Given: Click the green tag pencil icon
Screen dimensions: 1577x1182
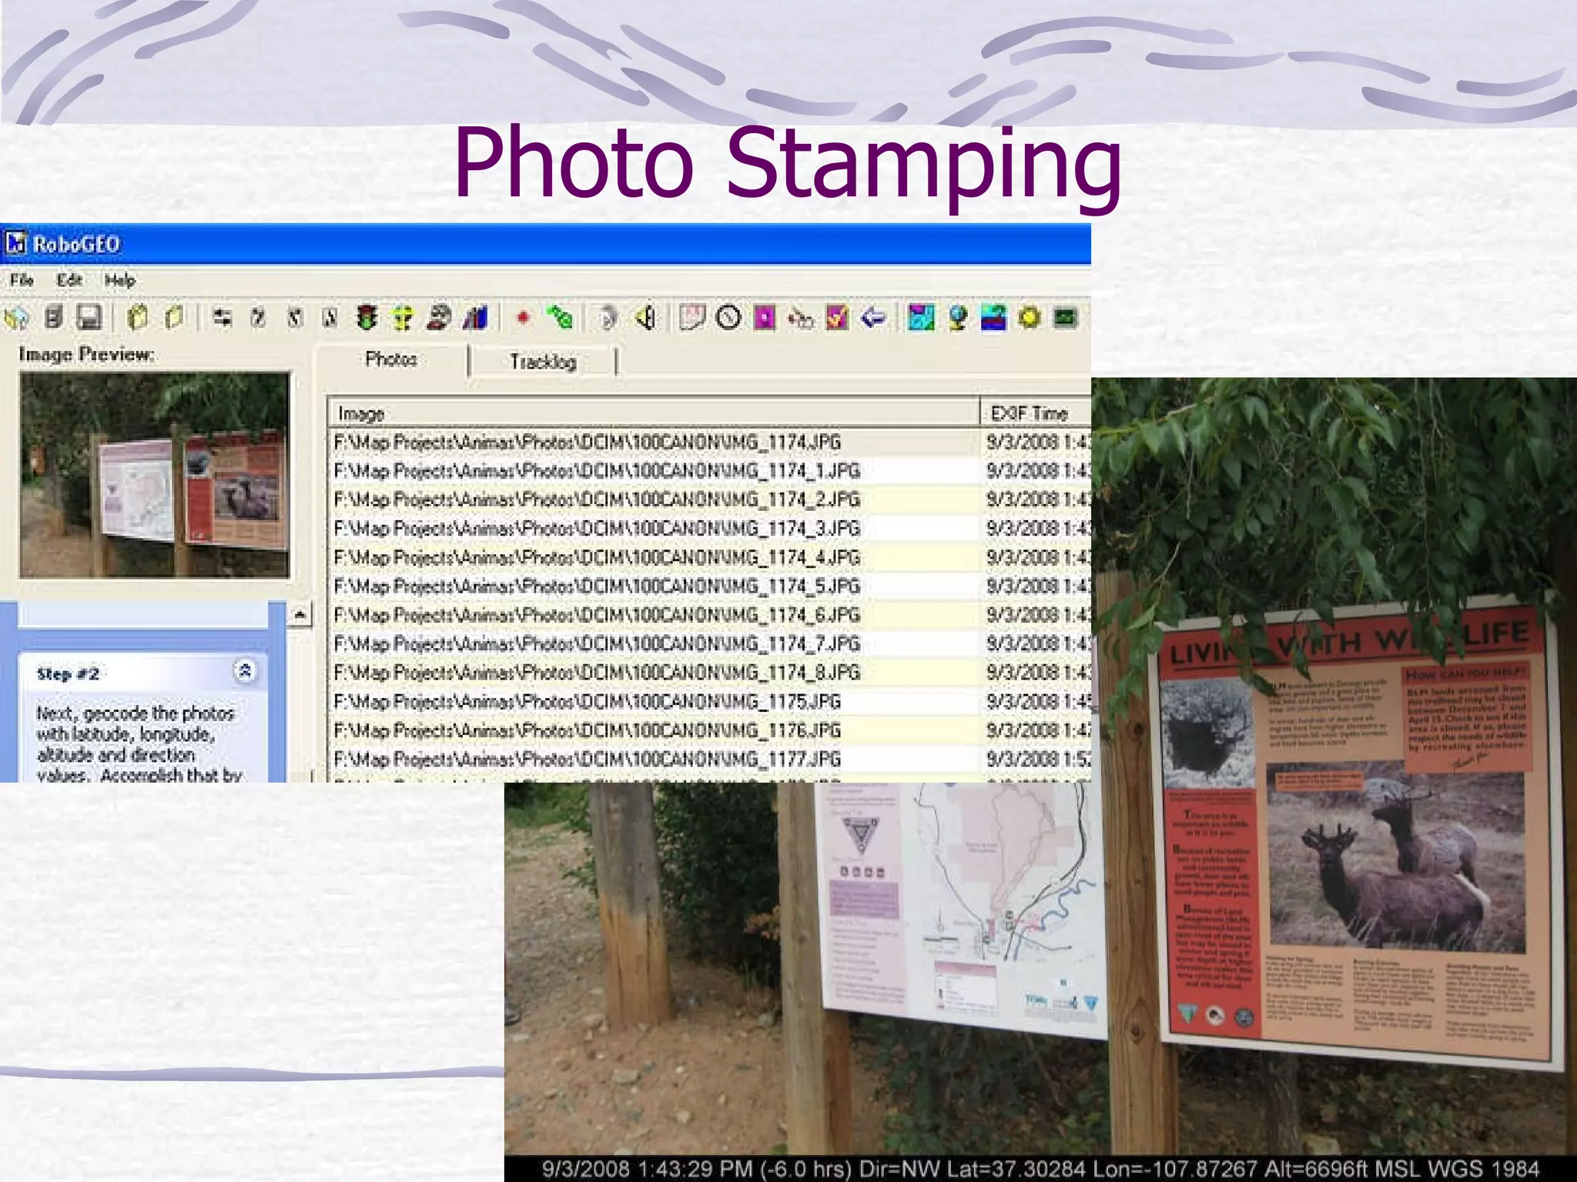Looking at the screenshot, I should pyautogui.click(x=560, y=317).
